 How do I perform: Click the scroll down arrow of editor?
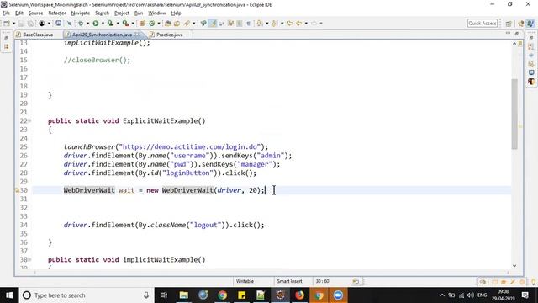(514, 266)
